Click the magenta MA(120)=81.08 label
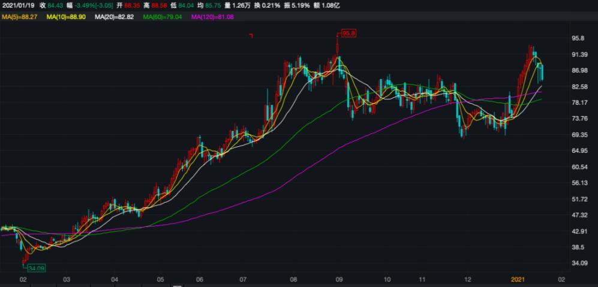598x287 pixels. click(x=212, y=17)
